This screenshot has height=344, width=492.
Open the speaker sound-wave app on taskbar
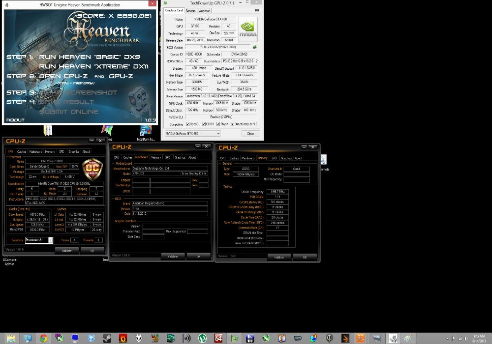pos(186,338)
